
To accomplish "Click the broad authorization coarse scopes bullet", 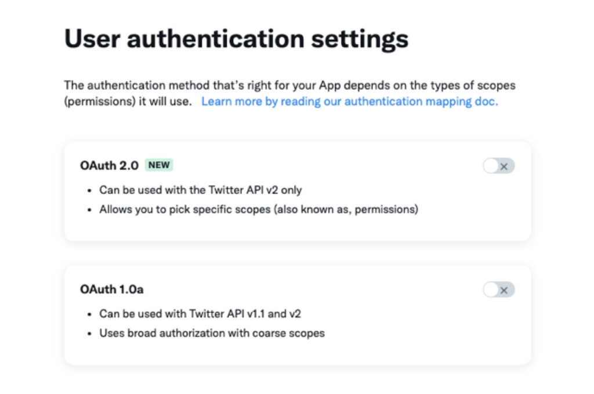I will pyautogui.click(x=212, y=333).
